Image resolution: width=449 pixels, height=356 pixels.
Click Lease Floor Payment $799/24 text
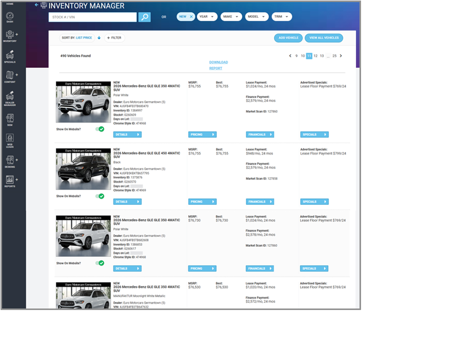click(x=323, y=154)
